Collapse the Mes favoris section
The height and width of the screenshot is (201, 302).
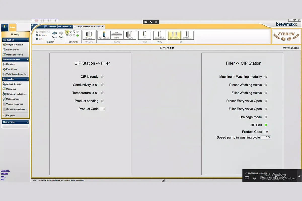point(27,122)
